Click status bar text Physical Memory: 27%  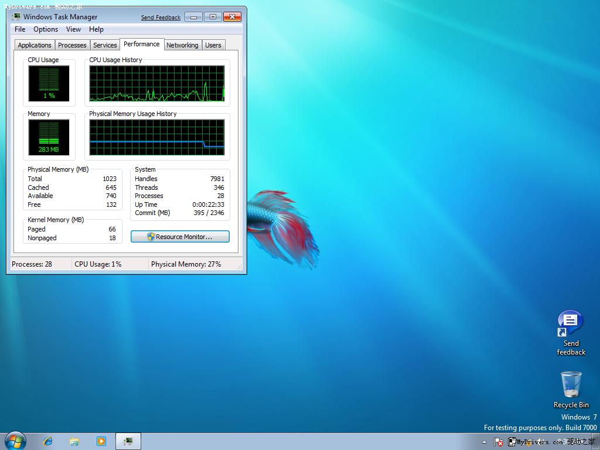point(186,264)
